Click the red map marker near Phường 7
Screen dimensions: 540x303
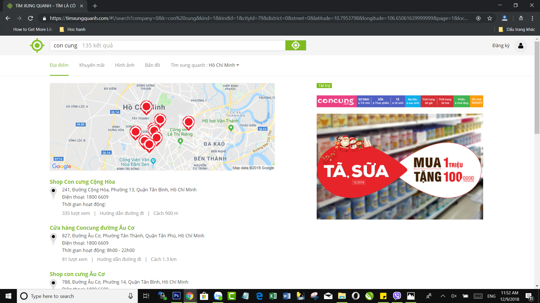click(188, 123)
